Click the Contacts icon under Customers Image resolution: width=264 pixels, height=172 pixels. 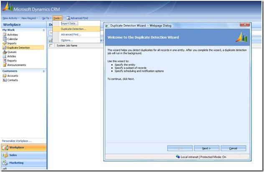5,80
